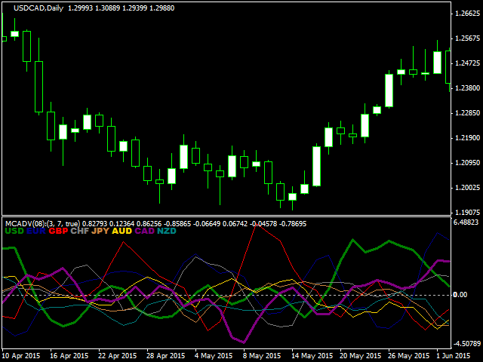Screen dimensions: 483x362
Task: Click the 1.23800 price axis label
Action: point(467,88)
